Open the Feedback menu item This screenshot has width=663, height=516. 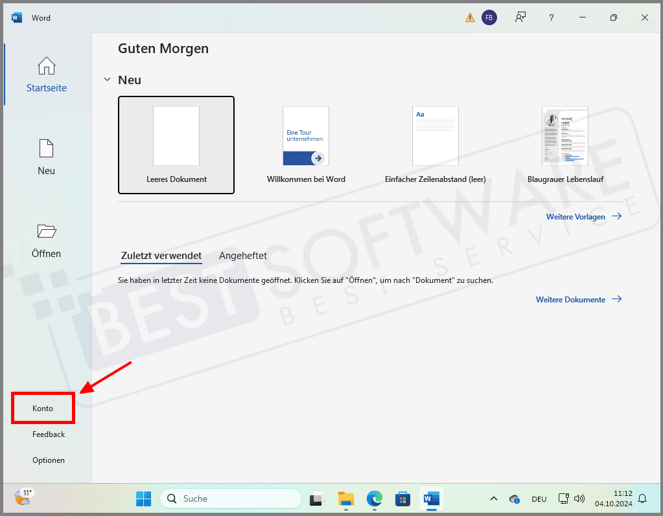(x=49, y=434)
